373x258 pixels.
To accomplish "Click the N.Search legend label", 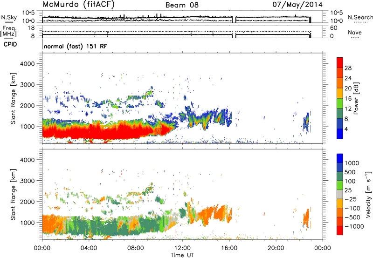I will click(x=360, y=17).
